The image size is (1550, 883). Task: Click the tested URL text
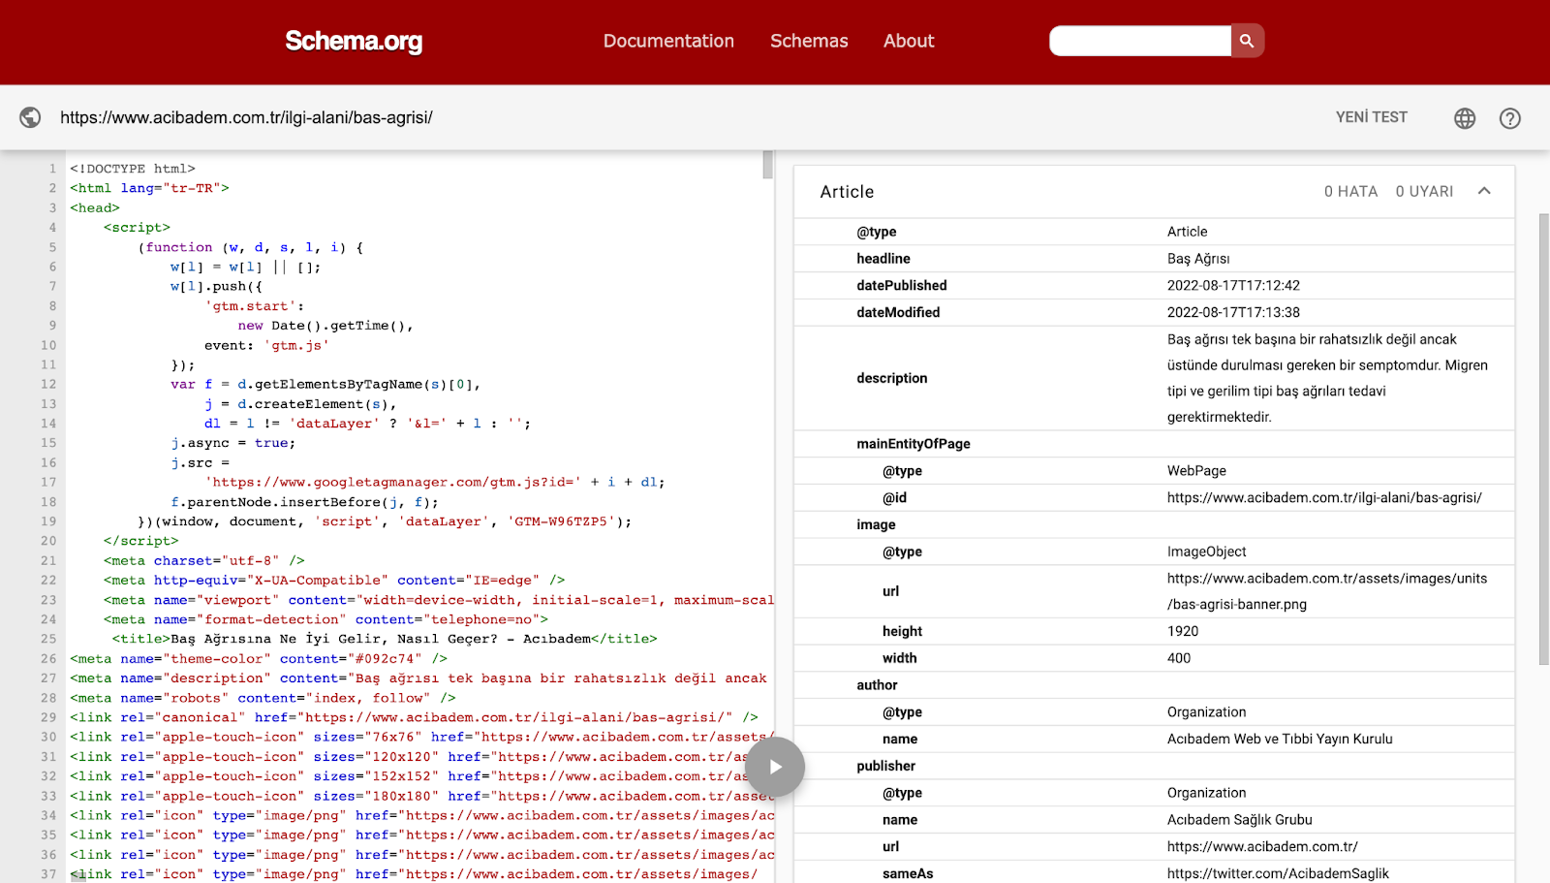coord(246,117)
